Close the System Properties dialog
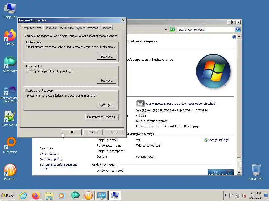The height and width of the screenshot is (201, 269). point(123,20)
